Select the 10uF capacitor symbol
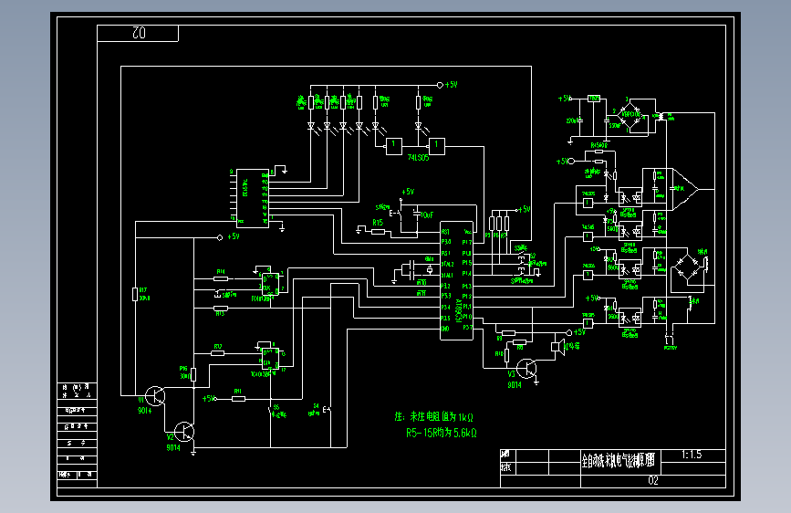The width and height of the screenshot is (791, 513). click(x=417, y=215)
